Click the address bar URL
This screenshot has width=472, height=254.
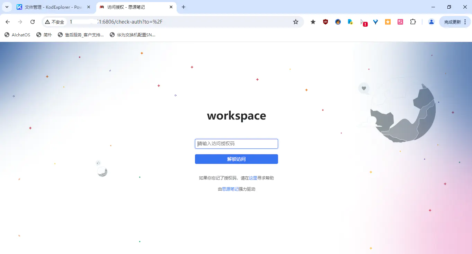point(116,22)
